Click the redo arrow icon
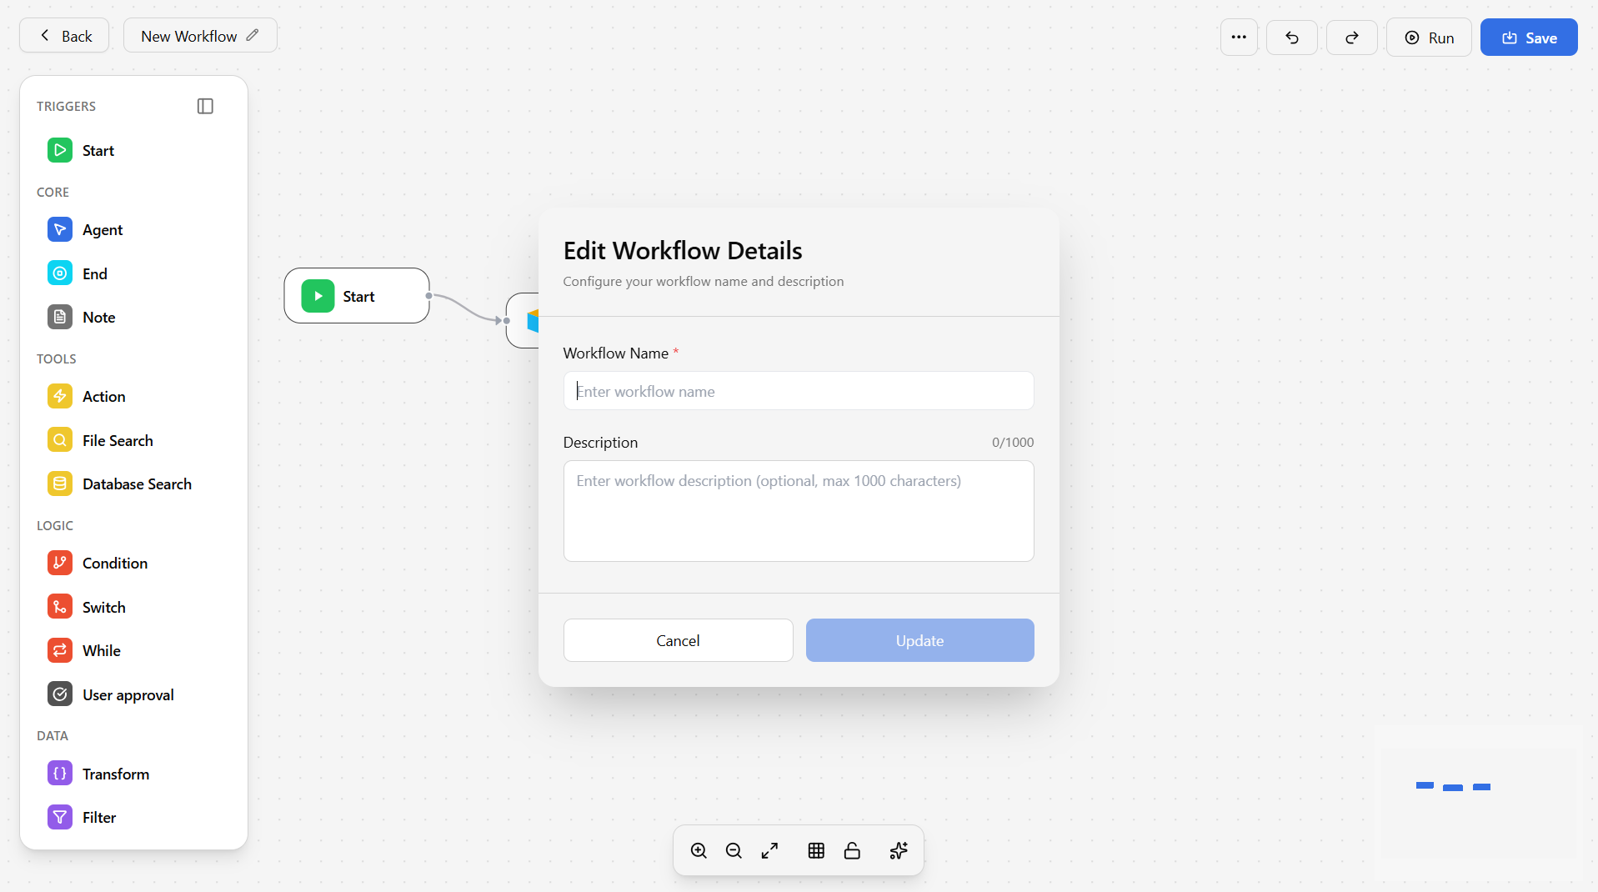The width and height of the screenshot is (1598, 892). pyautogui.click(x=1351, y=38)
